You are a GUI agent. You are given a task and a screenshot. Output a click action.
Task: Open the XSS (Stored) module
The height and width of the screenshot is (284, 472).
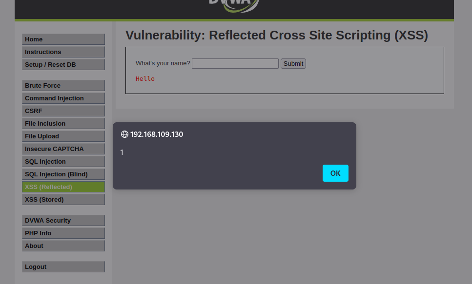[x=63, y=199]
